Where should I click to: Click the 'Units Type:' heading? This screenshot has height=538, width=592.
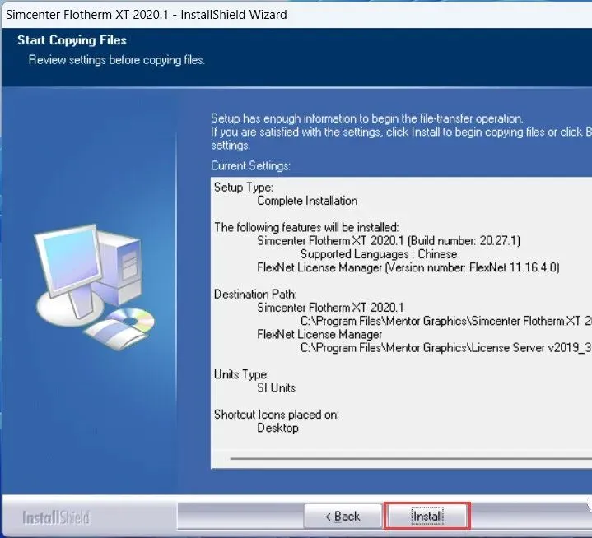(241, 374)
